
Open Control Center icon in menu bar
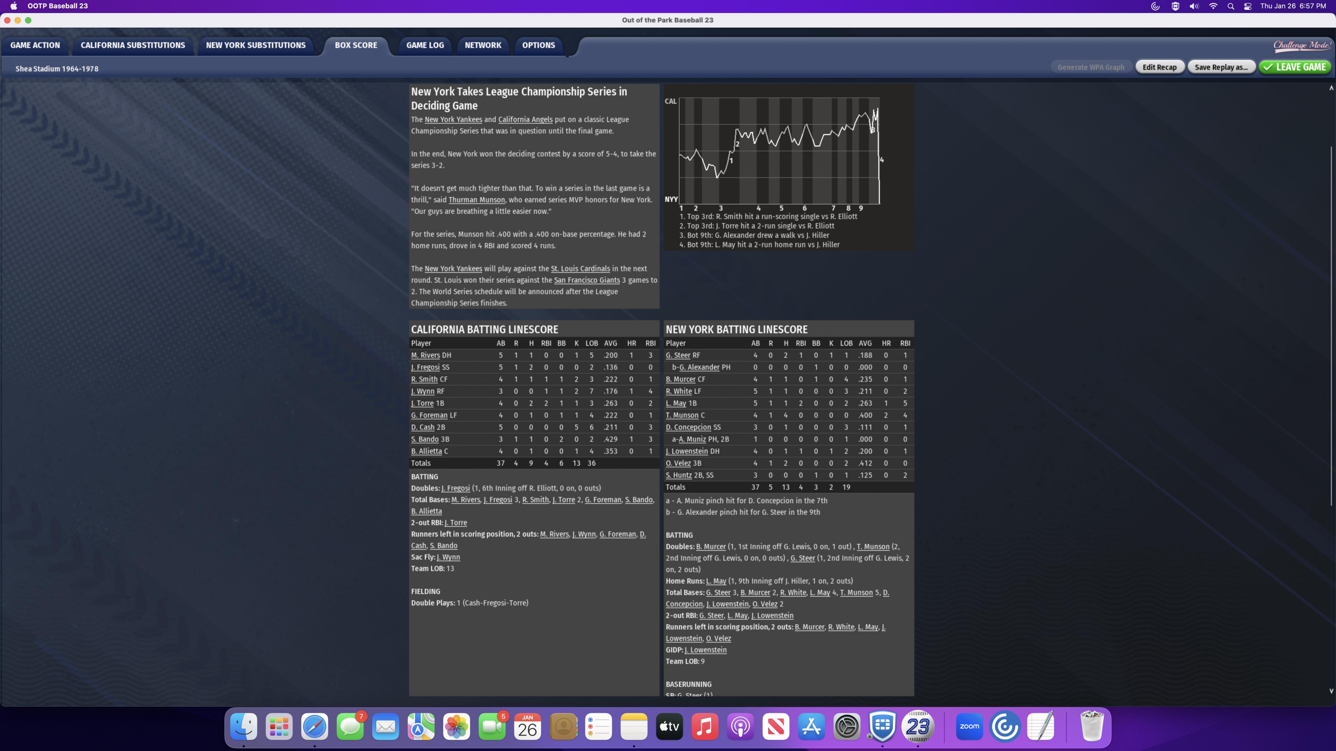[x=1248, y=6]
